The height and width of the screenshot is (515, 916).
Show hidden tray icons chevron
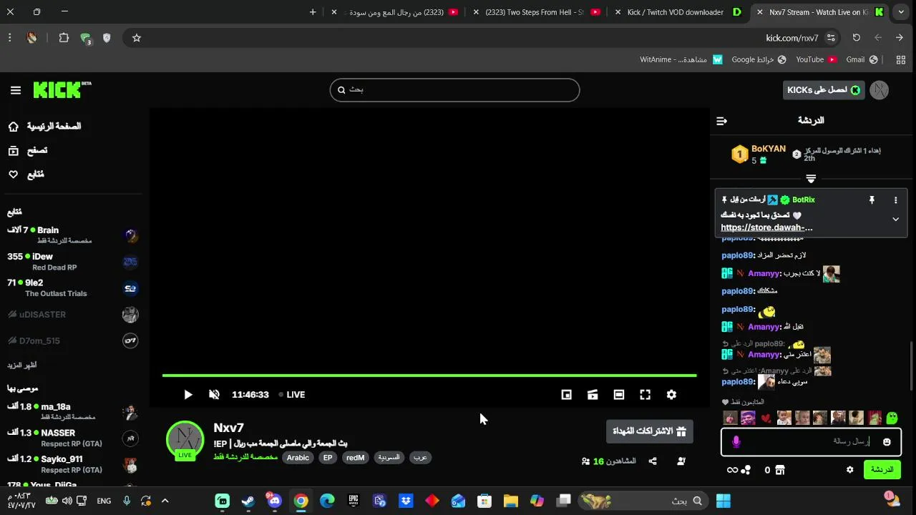pos(165,501)
